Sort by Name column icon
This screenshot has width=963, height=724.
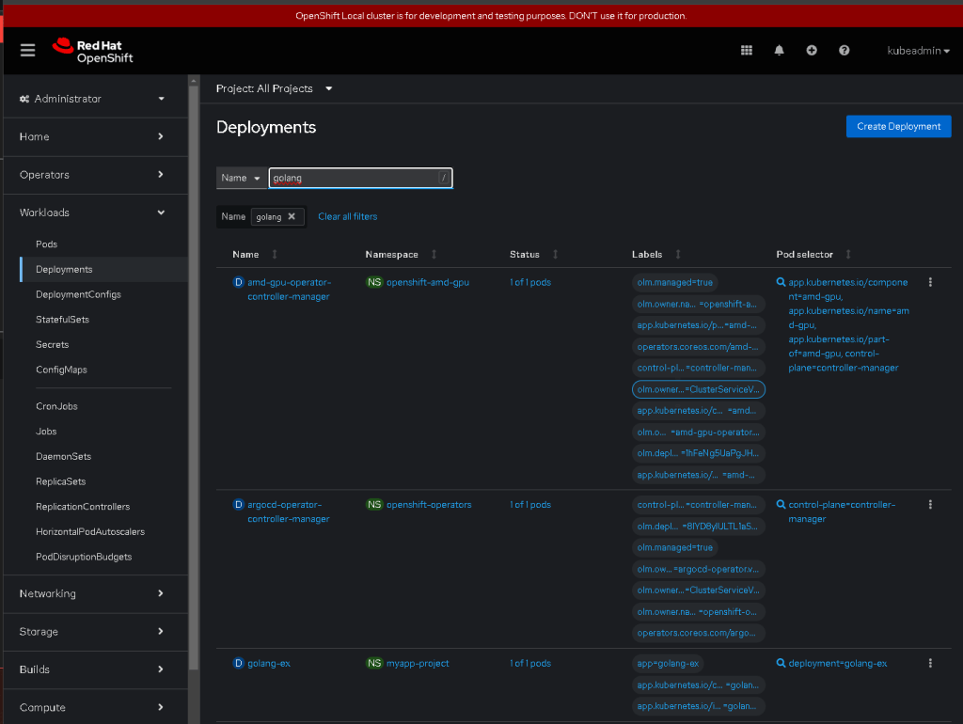point(275,254)
